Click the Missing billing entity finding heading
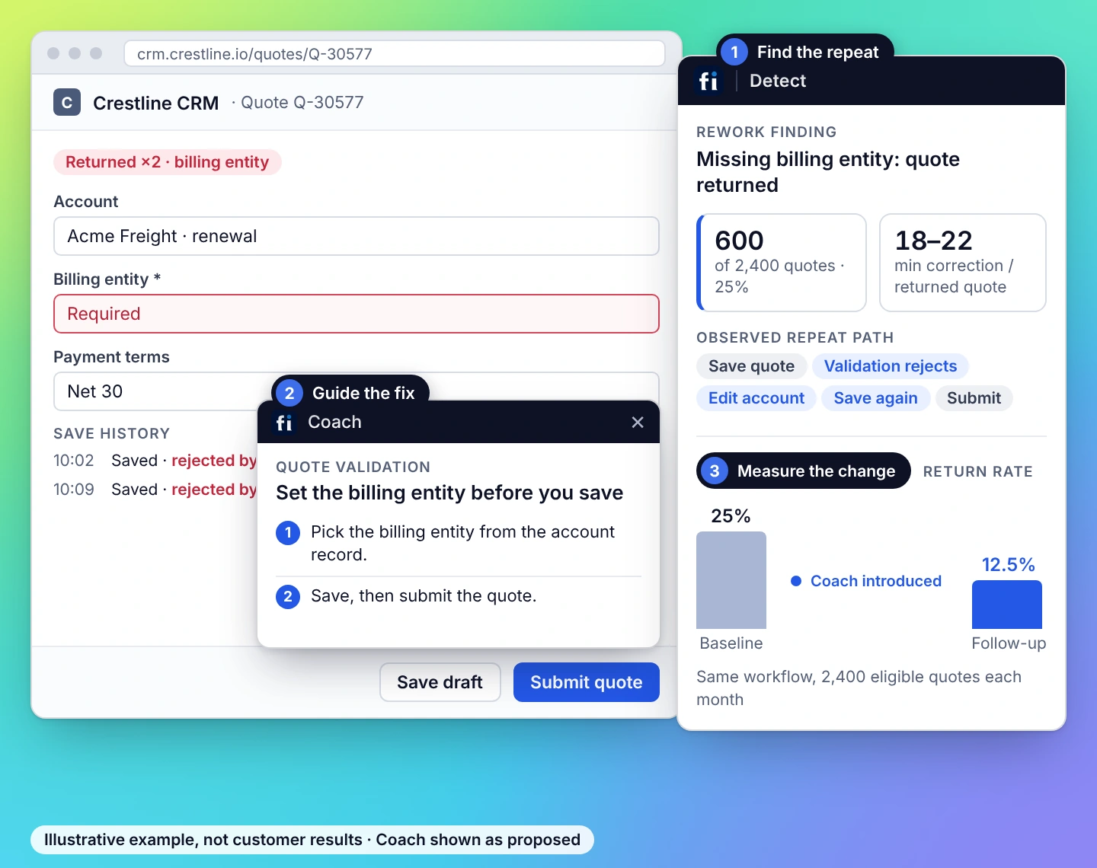Viewport: 1097px width, 868px height. click(828, 172)
